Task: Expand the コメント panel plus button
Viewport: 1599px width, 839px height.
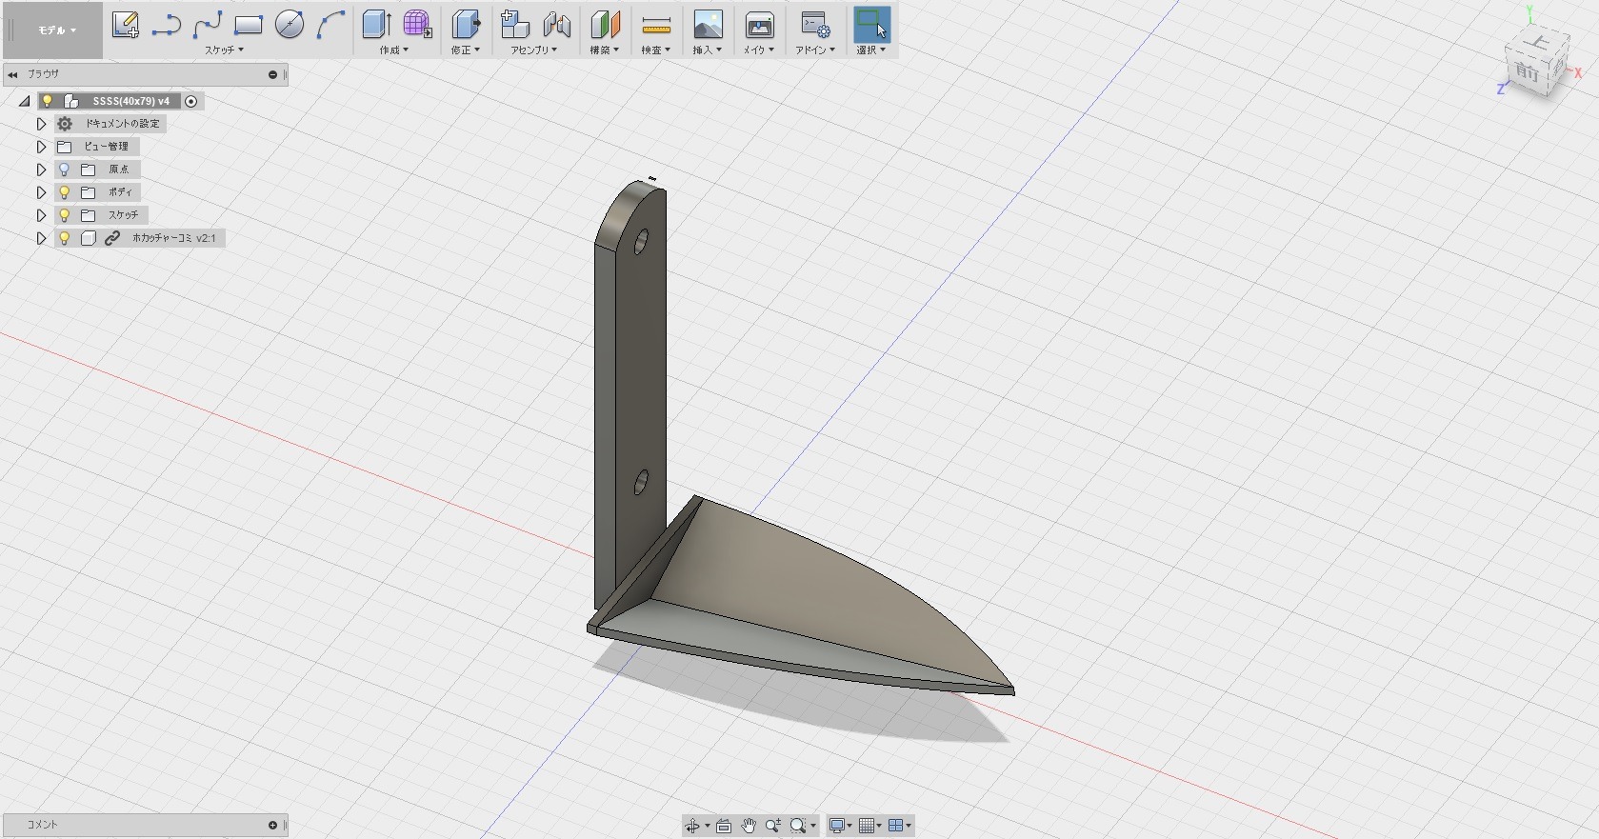Action: (x=272, y=825)
